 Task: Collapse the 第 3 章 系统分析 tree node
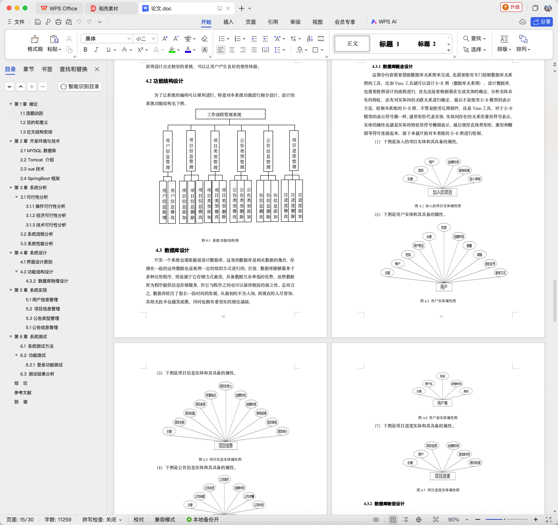(x=11, y=188)
